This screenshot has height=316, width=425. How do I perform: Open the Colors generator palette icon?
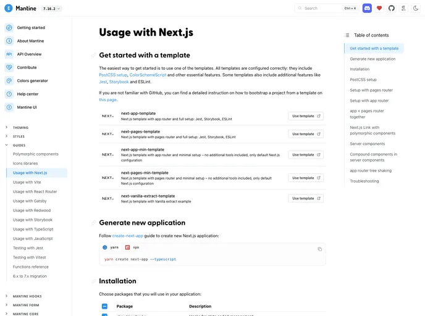click(9, 81)
